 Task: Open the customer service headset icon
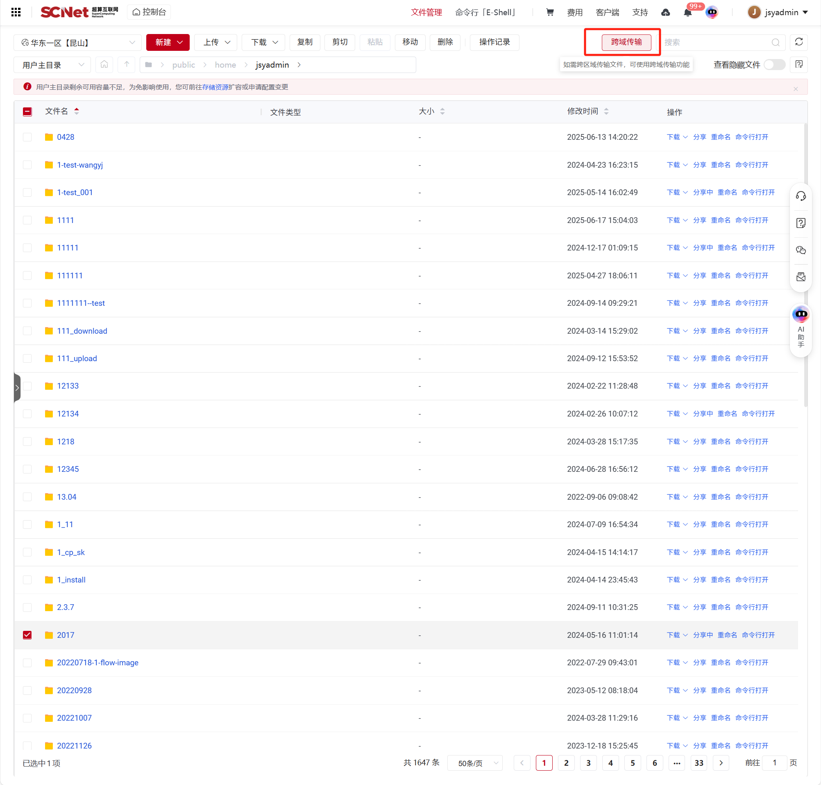pos(801,196)
